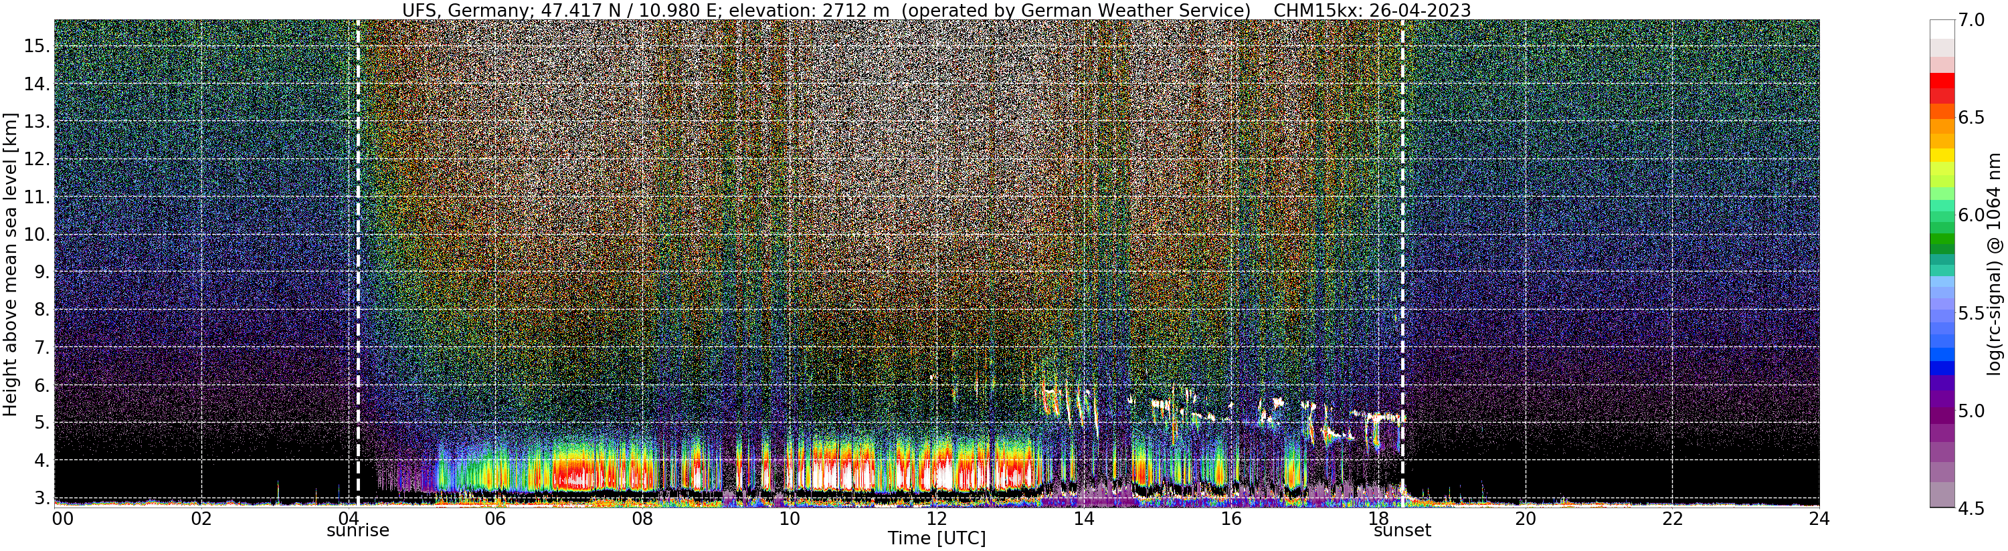The image size is (2008, 551).
Task: Click the colorbar value '6.5'
Action: (x=1971, y=118)
